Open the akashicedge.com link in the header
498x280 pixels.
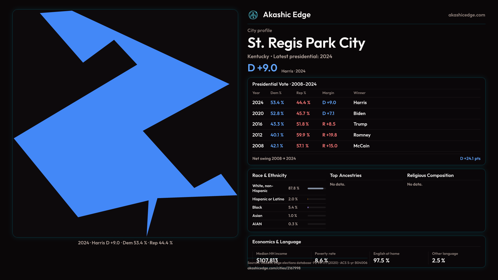466,15
